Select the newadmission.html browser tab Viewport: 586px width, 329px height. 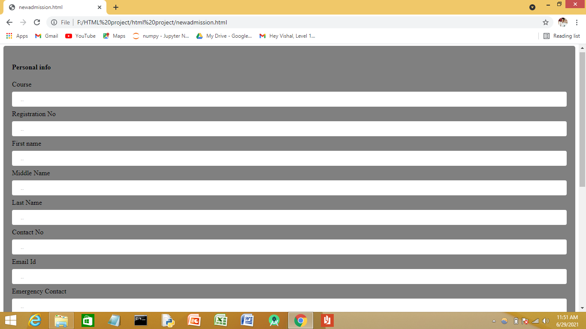(x=51, y=7)
